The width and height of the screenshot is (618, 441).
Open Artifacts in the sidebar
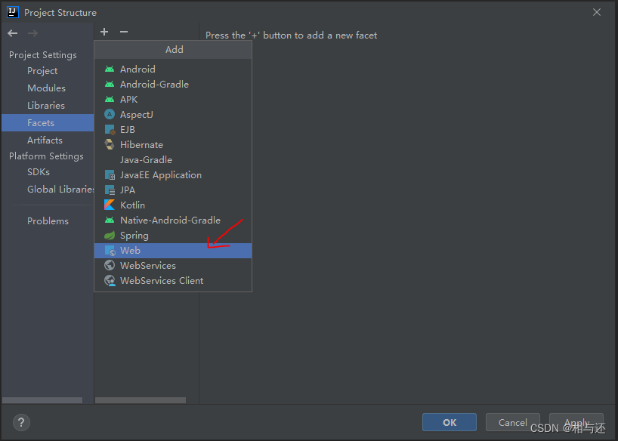48,140
